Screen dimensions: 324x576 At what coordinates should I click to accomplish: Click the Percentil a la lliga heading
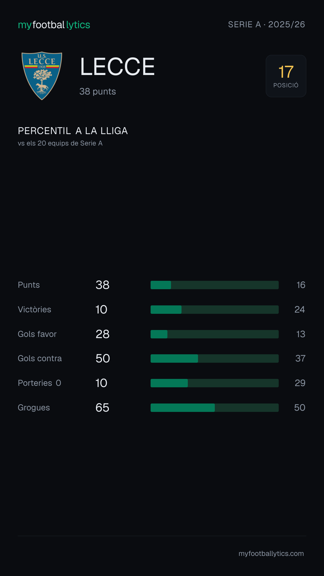click(73, 131)
